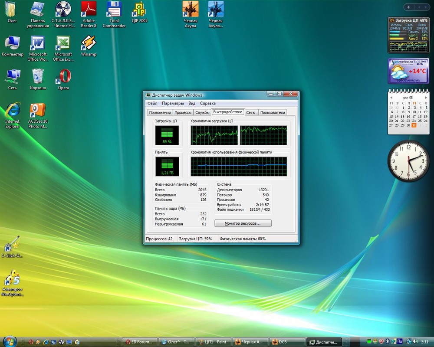
Task: Click the Корзина recycle bin icon
Action: click(x=38, y=77)
